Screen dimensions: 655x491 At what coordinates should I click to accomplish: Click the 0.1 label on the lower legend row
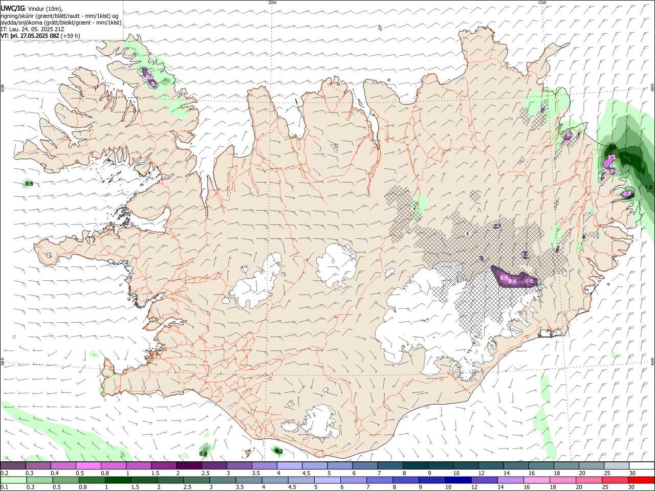pyautogui.click(x=4, y=487)
